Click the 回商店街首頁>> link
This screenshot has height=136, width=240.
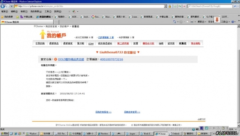[132, 112]
